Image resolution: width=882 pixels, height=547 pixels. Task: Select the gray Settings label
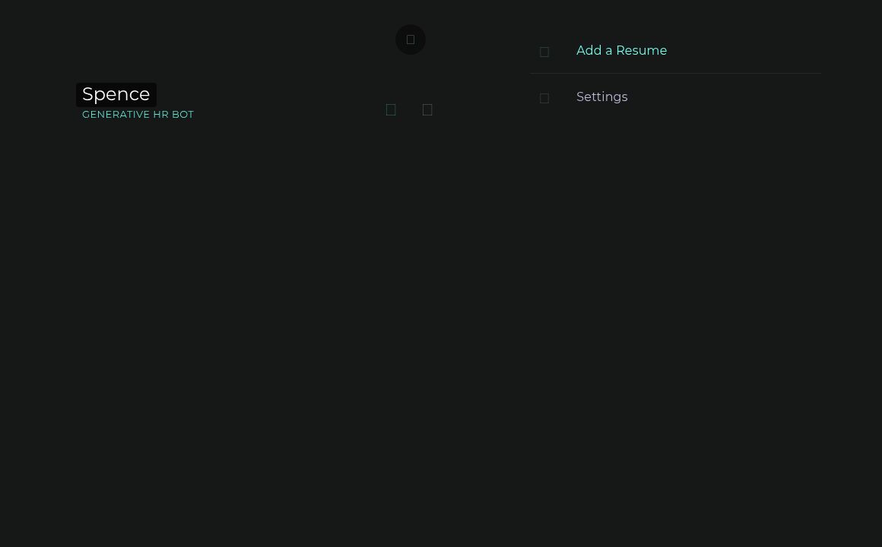pyautogui.click(x=601, y=97)
